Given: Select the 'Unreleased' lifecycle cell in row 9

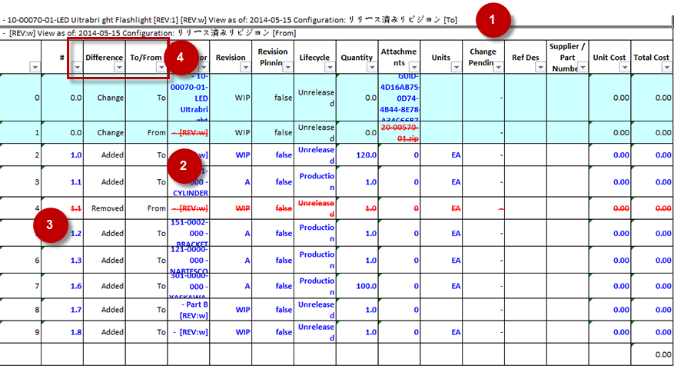Looking at the screenshot, I should [315, 332].
